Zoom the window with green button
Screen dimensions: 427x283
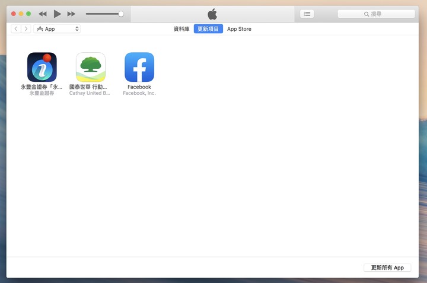(x=28, y=14)
